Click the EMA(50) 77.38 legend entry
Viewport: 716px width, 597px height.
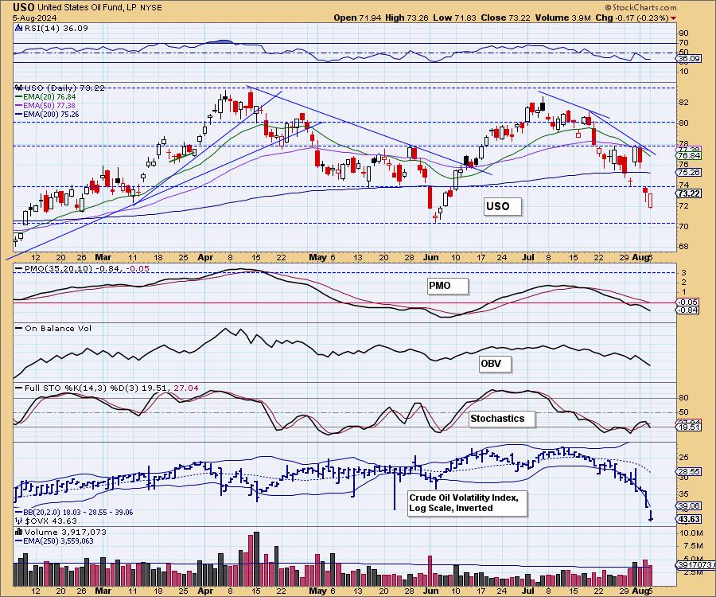tap(49, 106)
